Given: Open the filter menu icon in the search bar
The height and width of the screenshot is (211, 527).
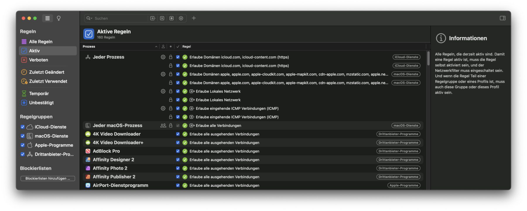Looking at the screenshot, I should (181, 18).
